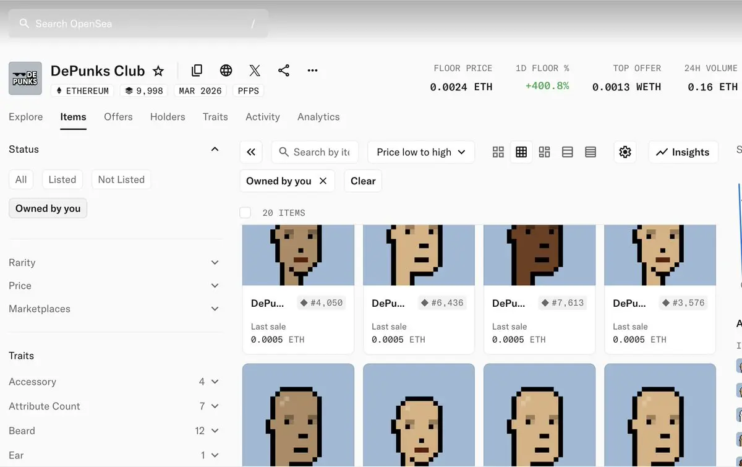Open the DePunks #3,576 card
This screenshot has height=467, width=742.
pyautogui.click(x=660, y=289)
